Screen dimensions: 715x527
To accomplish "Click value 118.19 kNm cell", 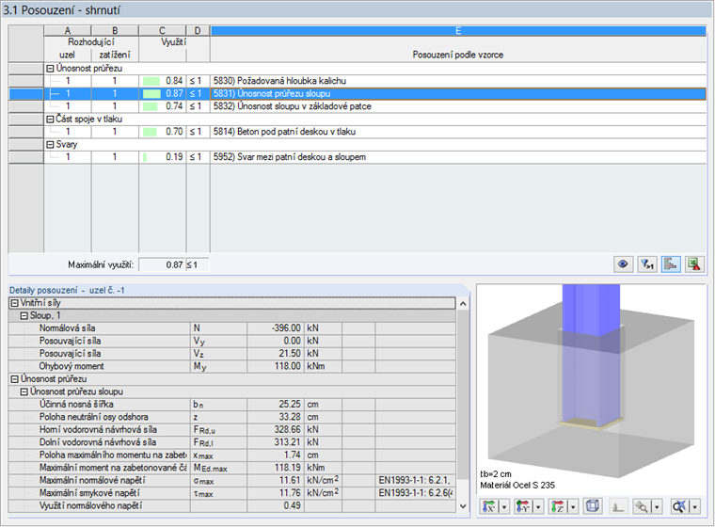I will coord(276,468).
